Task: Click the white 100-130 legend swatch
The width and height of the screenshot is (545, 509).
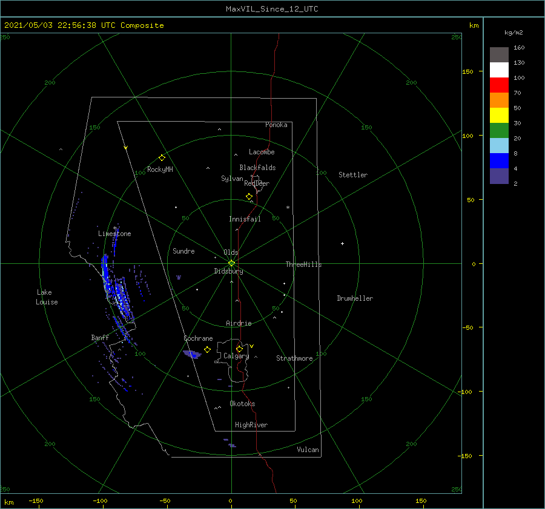Action: pos(499,70)
